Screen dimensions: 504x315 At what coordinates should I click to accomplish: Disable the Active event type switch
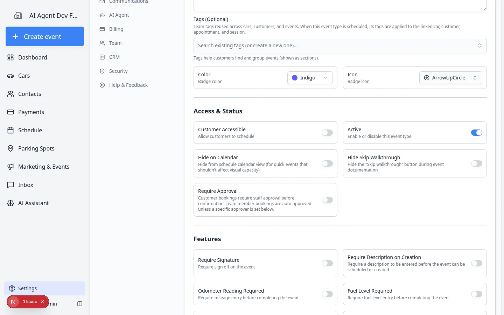tap(477, 133)
